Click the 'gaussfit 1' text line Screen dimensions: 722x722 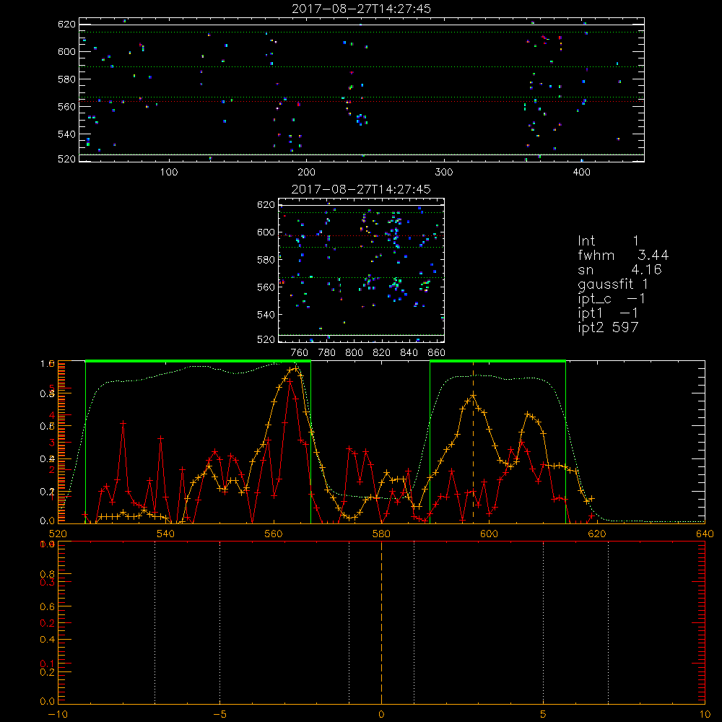[x=613, y=284]
